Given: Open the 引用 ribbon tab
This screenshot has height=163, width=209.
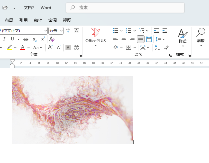Looking at the screenshot, I should (x=24, y=20).
